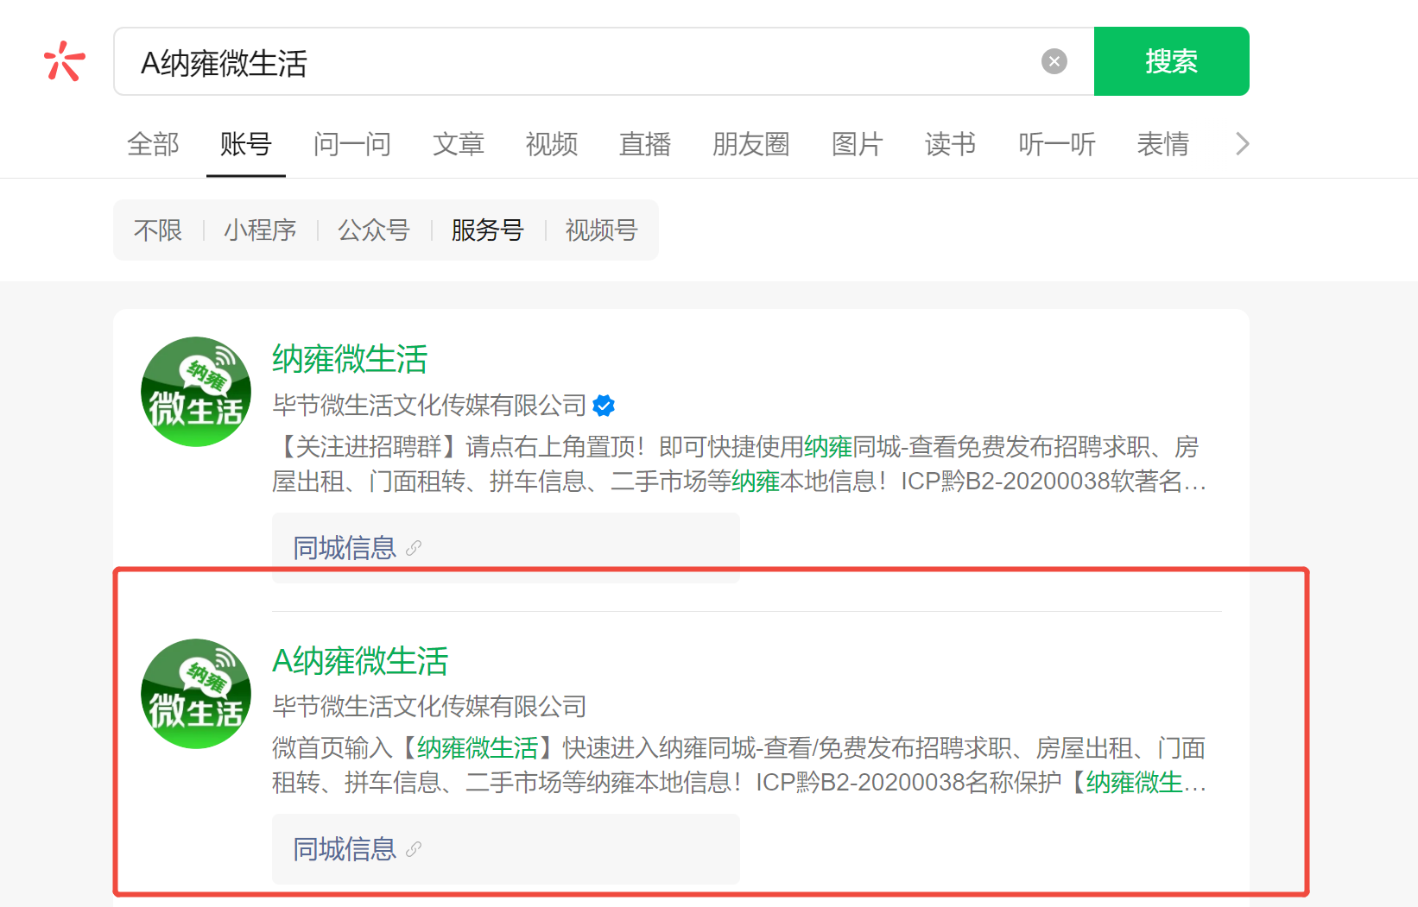
Task: Open the 纳雍微生活 account title link
Action: 350,359
